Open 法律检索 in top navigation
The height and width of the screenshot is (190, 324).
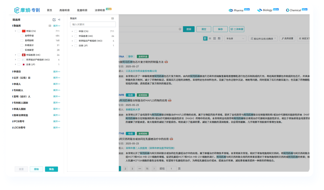point(100,10)
